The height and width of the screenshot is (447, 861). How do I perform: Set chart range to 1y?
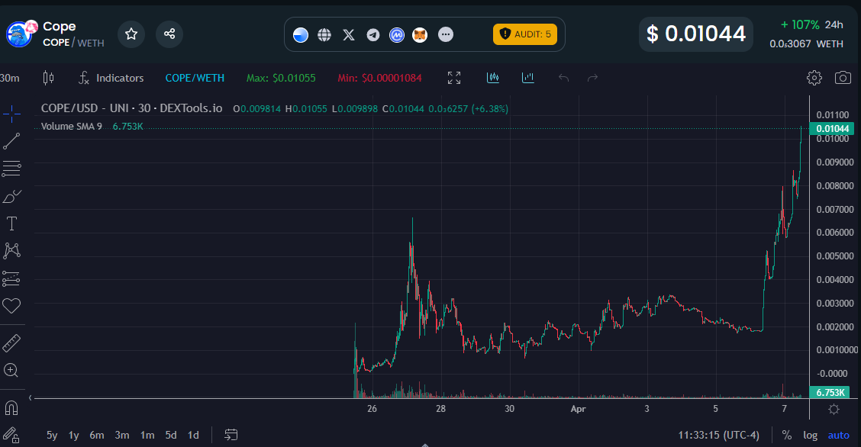tap(73, 435)
